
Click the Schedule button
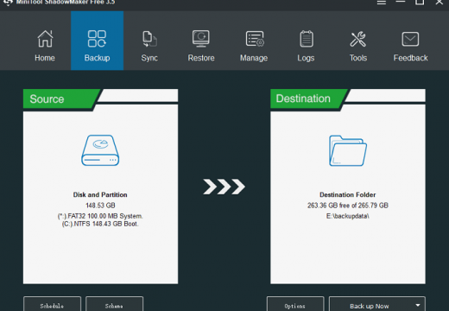52,304
